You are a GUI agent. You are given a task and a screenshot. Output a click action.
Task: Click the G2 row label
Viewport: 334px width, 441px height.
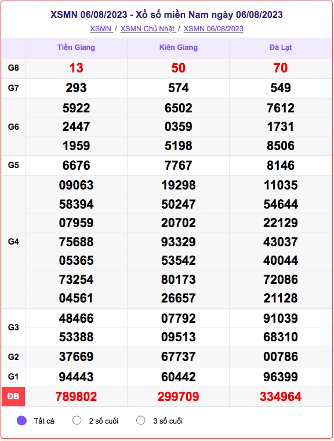click(13, 357)
